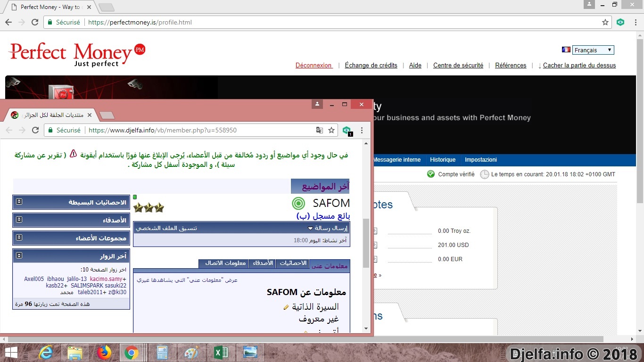The height and width of the screenshot is (362, 644).
Task: Open new tab in Perfect Money window
Action: (x=106, y=7)
